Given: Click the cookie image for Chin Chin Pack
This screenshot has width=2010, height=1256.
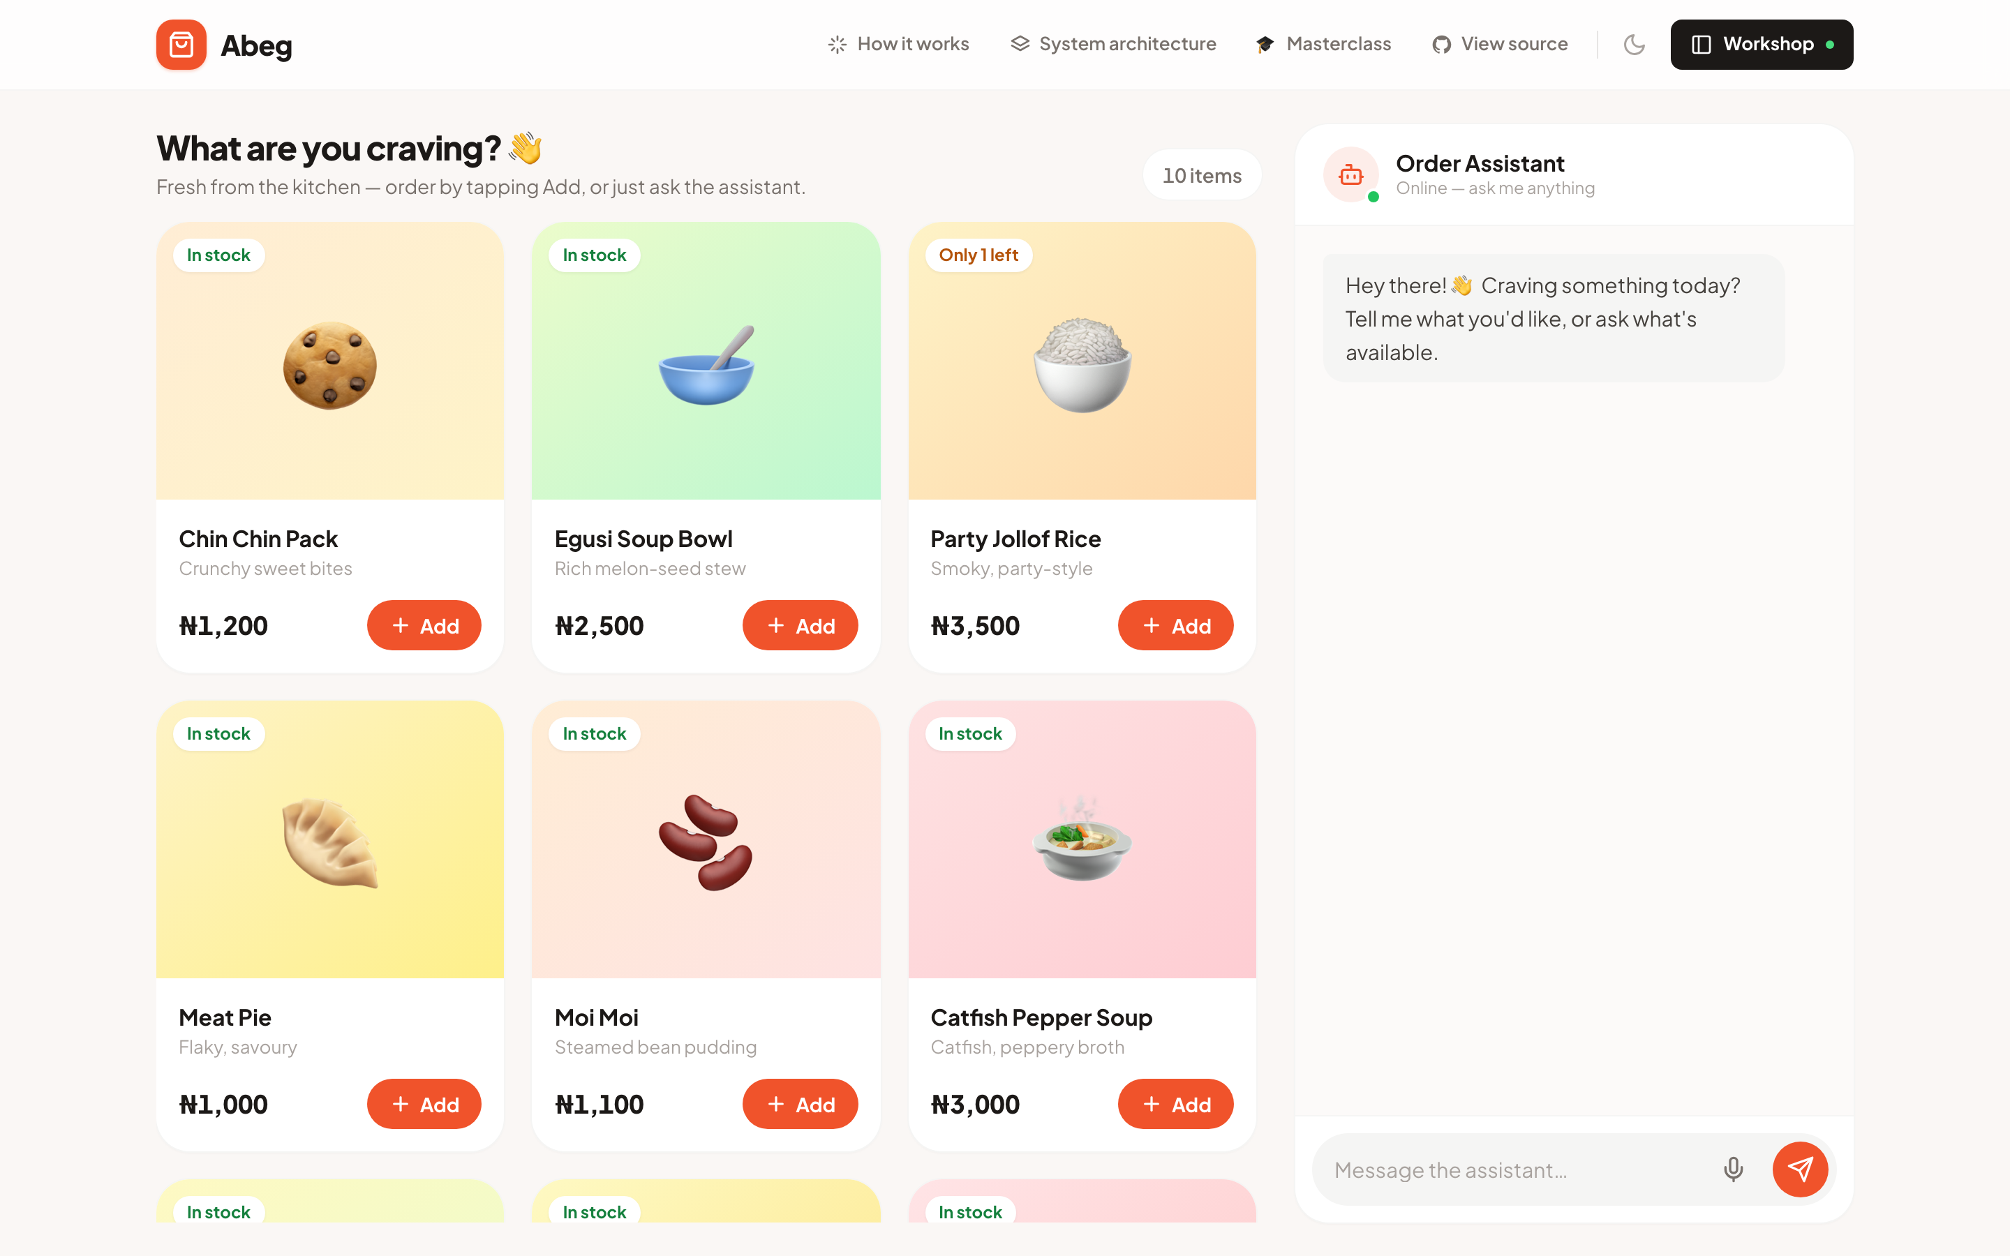Looking at the screenshot, I should [x=329, y=366].
